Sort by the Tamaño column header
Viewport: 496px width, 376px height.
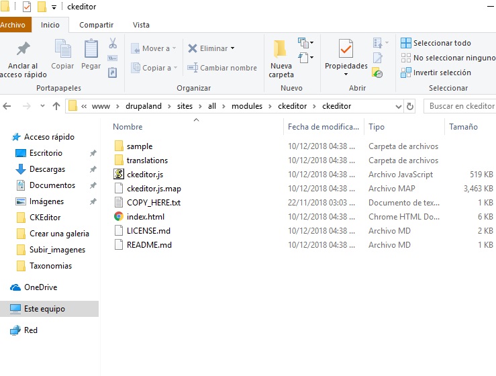pos(463,127)
